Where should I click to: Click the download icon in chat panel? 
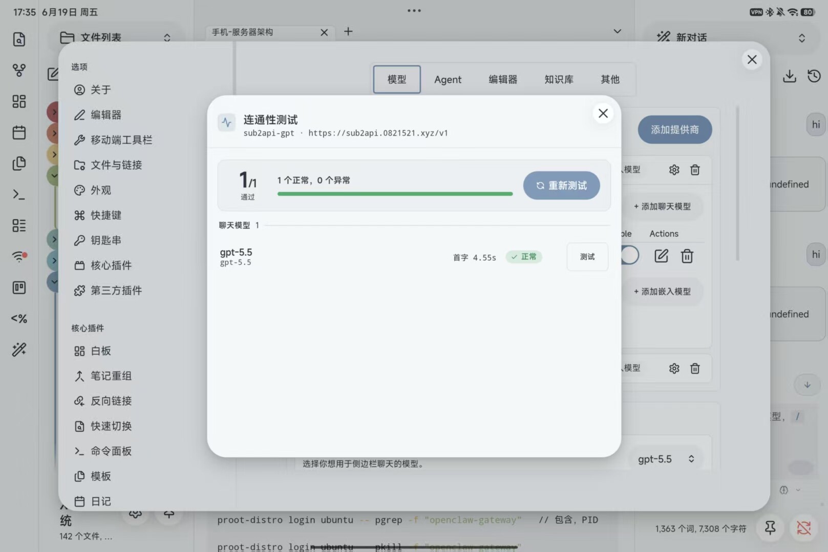coord(790,76)
